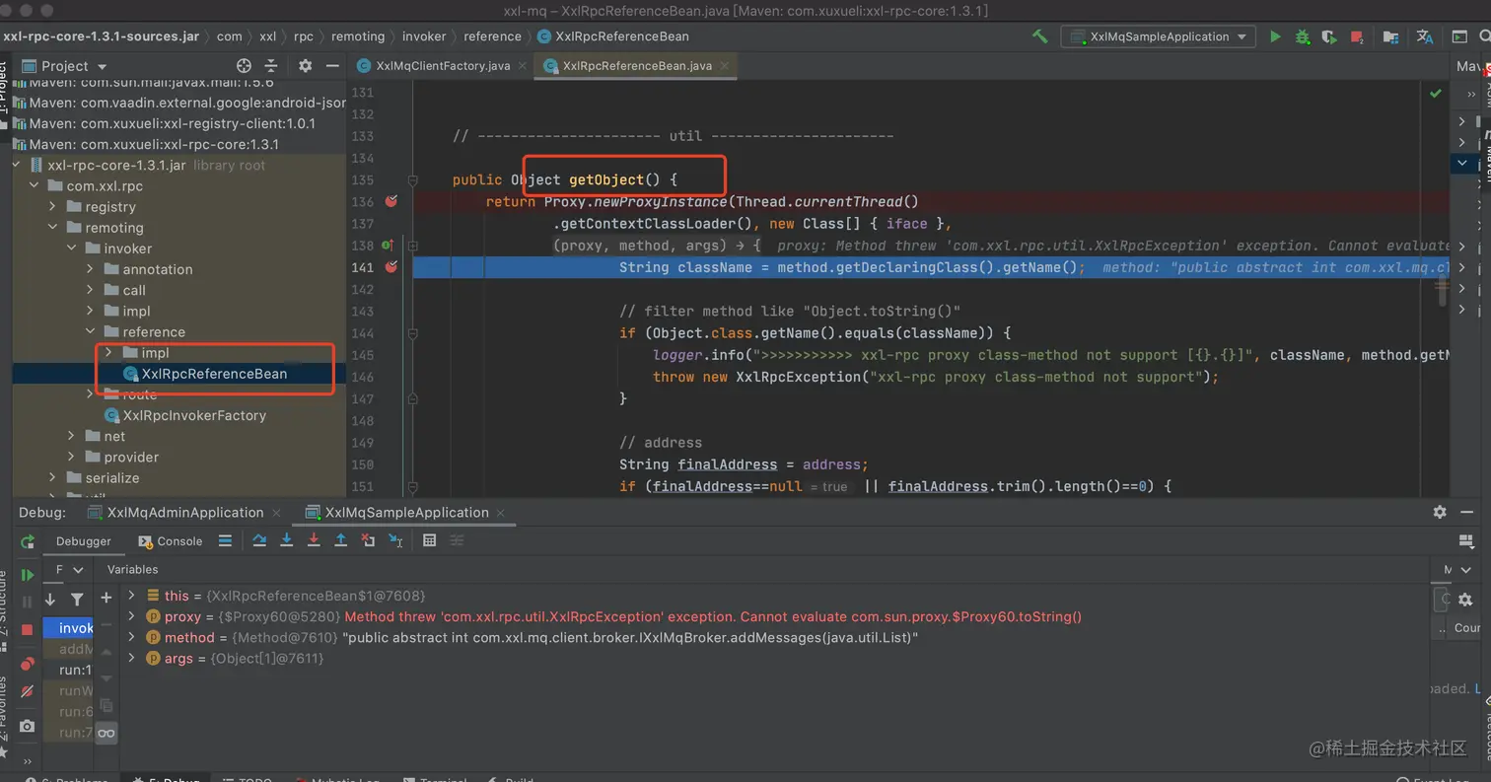Hide the Project tool window
Image resolution: width=1491 pixels, height=782 pixels.
point(331,66)
